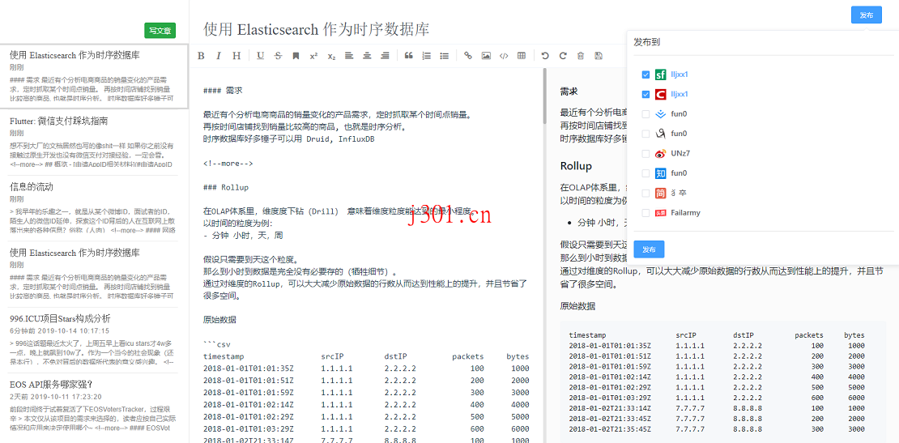Center align text using the toolbar
899x443 pixels.
pyautogui.click(x=367, y=56)
